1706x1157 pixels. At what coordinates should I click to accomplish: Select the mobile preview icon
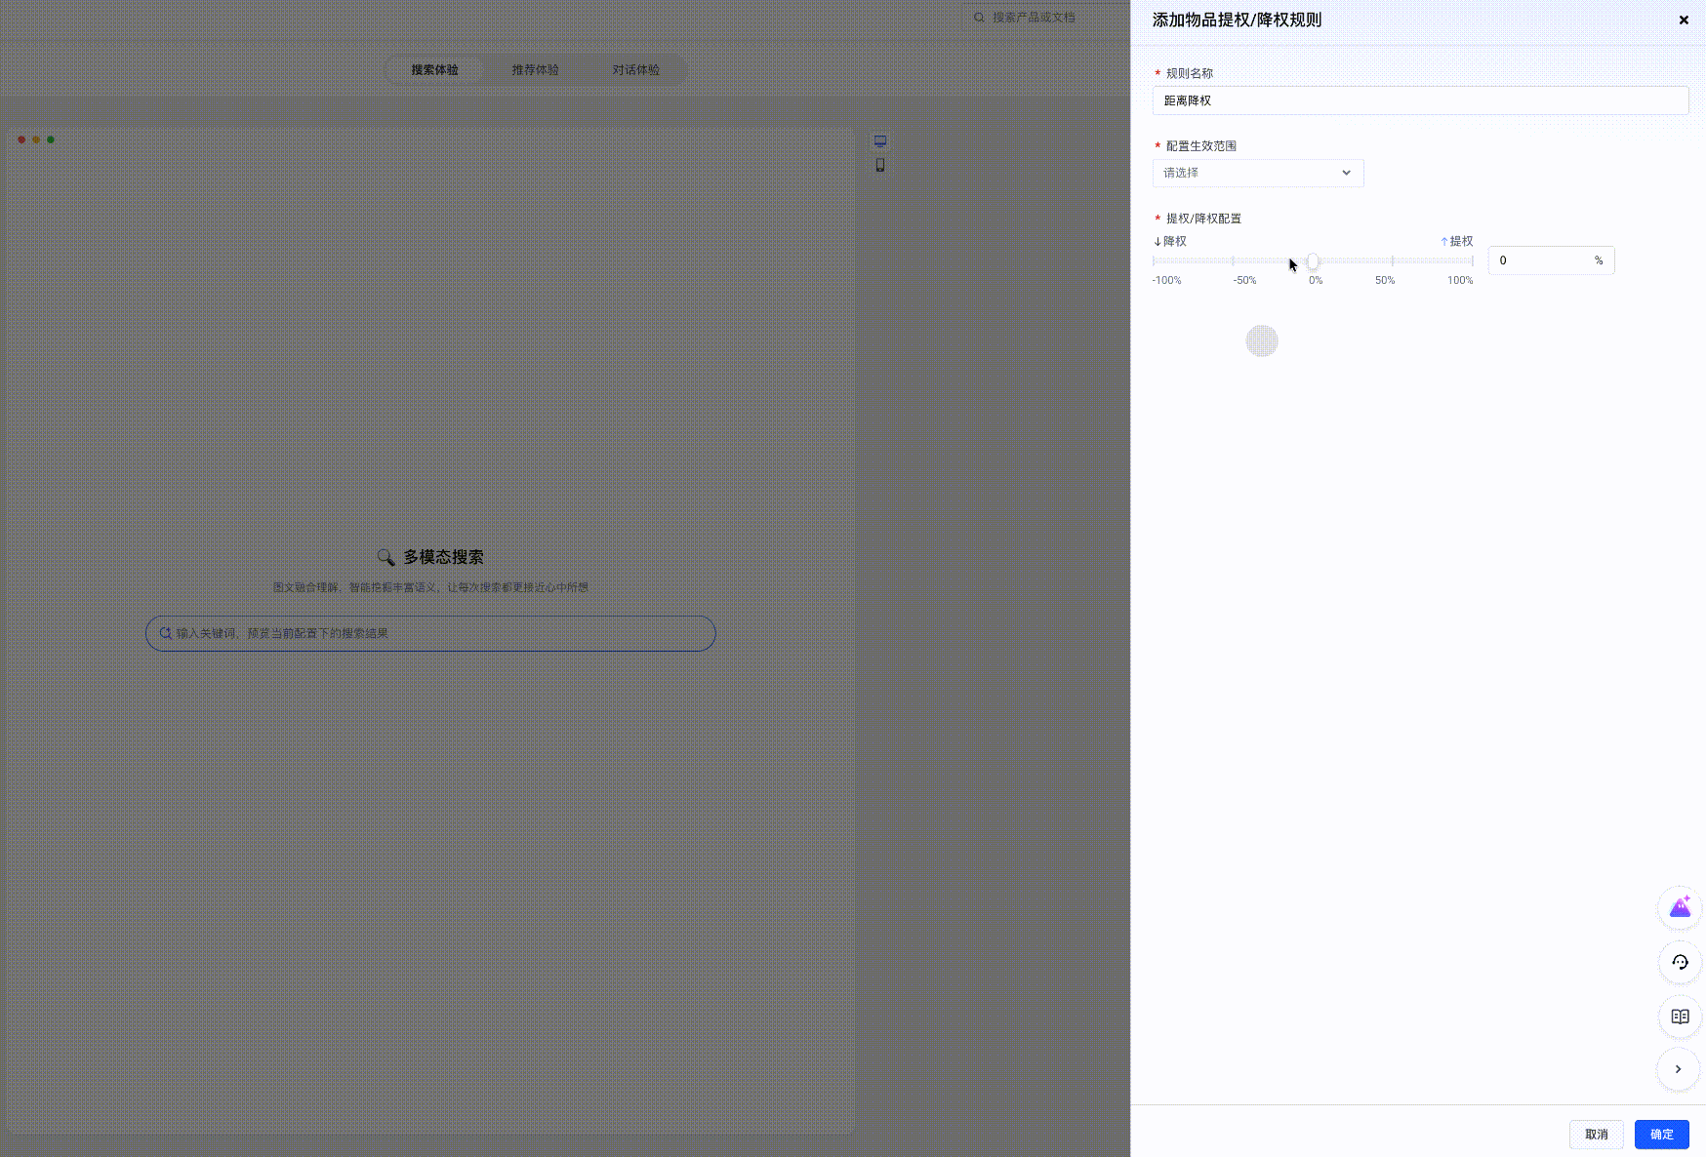(880, 165)
